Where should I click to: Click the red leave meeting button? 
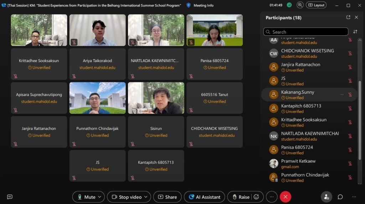[285, 197]
